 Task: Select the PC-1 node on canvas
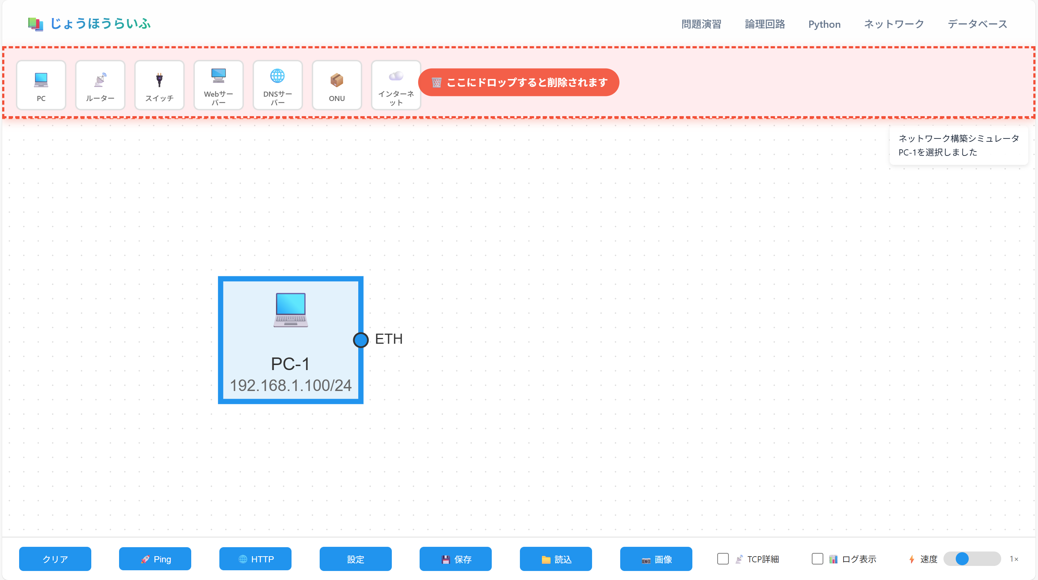point(290,340)
